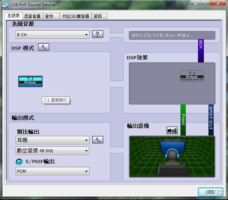Screen dimensions: 228x200
Task: Click the confirm button at bottom right
Action: (211, 192)
